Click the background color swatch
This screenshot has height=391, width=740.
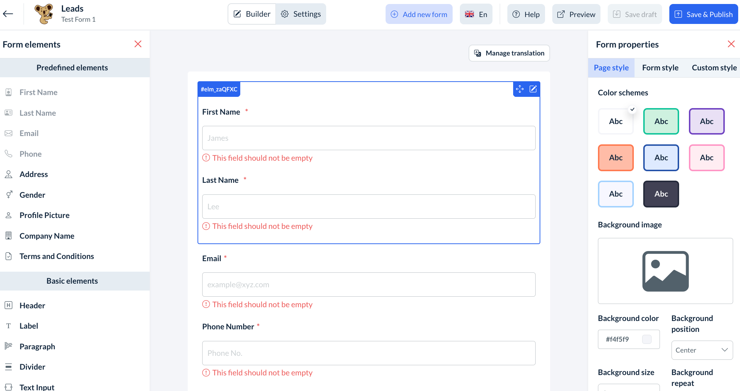(647, 339)
